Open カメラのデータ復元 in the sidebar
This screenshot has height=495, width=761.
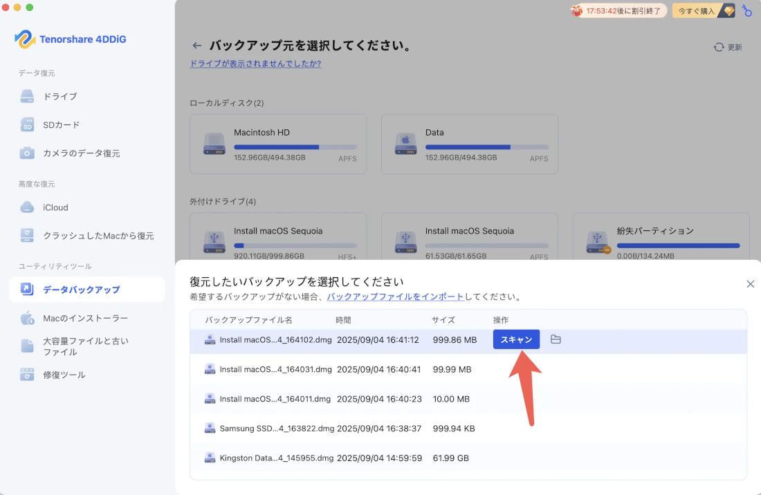(86, 153)
